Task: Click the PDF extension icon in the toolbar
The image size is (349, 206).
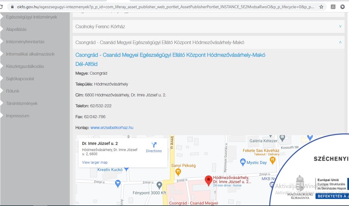Action: click(333, 7)
